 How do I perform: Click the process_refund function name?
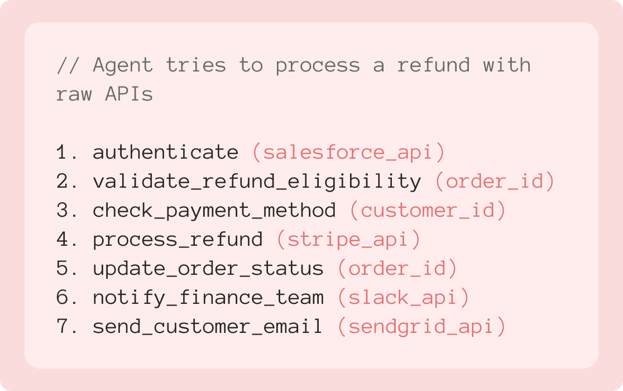[178, 240]
